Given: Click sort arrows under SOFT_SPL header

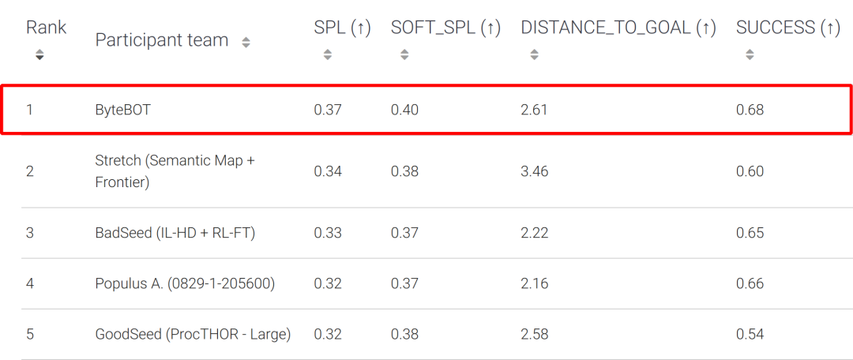Looking at the screenshot, I should click(404, 55).
